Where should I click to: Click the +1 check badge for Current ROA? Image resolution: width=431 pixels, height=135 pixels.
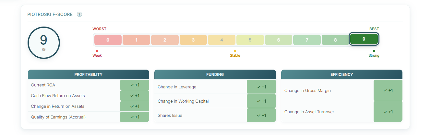click(x=135, y=85)
